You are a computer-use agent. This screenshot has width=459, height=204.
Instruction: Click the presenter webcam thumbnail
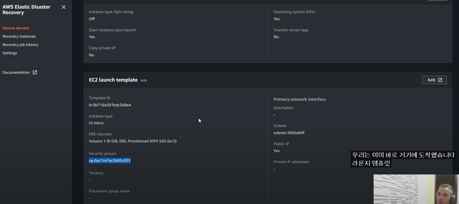click(x=416, y=189)
